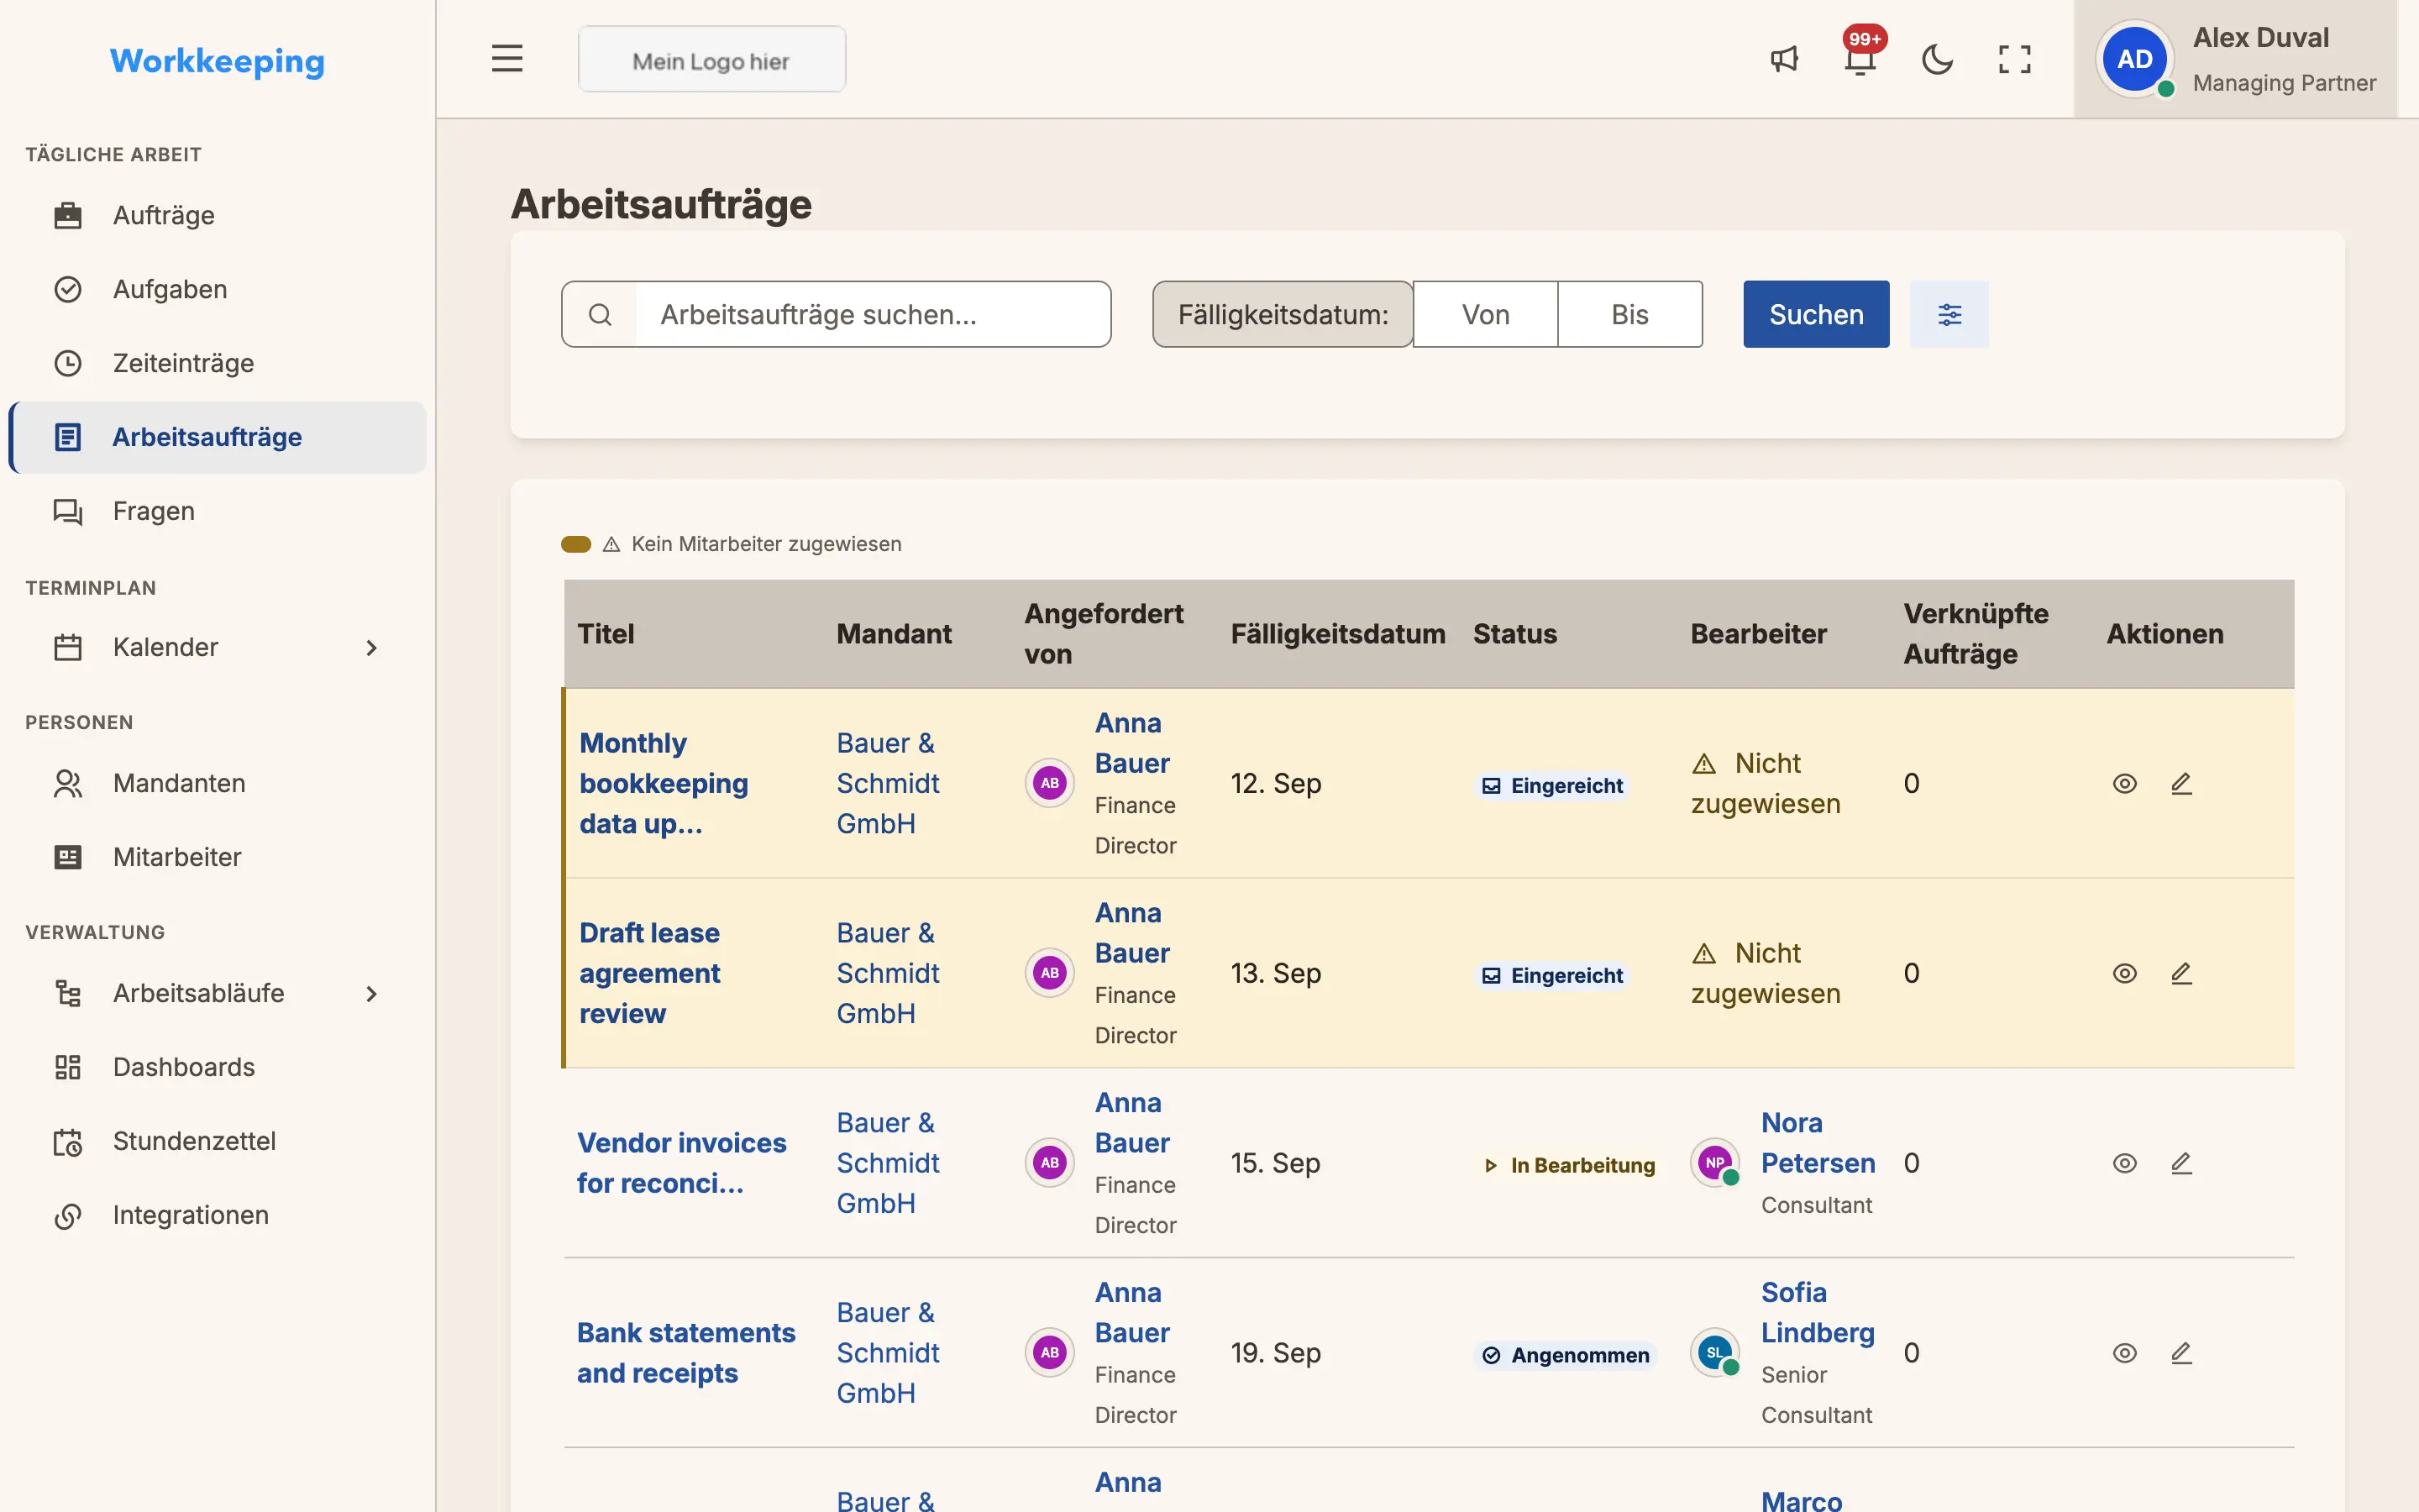Click Mein Logo hier placeholder
The width and height of the screenshot is (2419, 1512).
pos(711,60)
